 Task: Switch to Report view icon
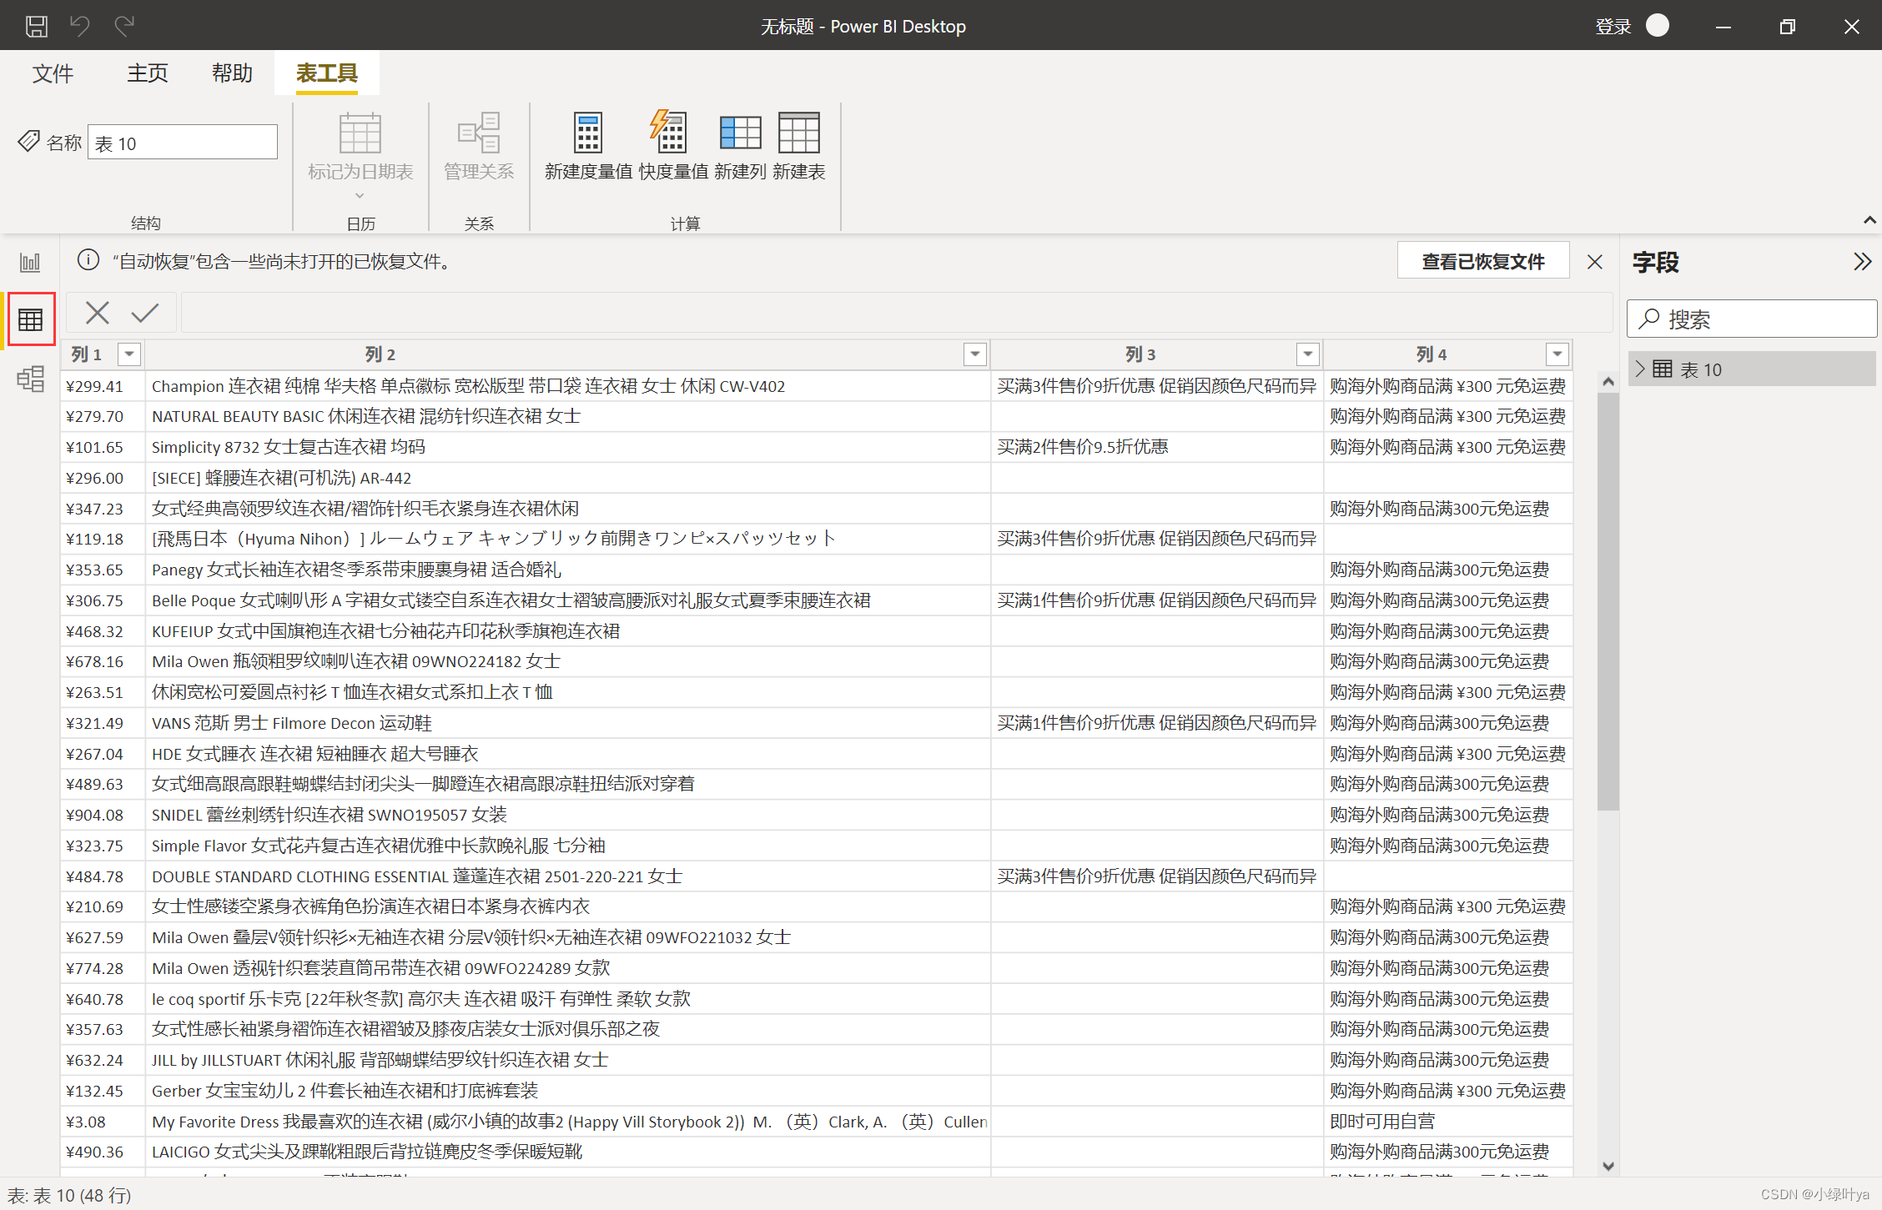coord(30,263)
